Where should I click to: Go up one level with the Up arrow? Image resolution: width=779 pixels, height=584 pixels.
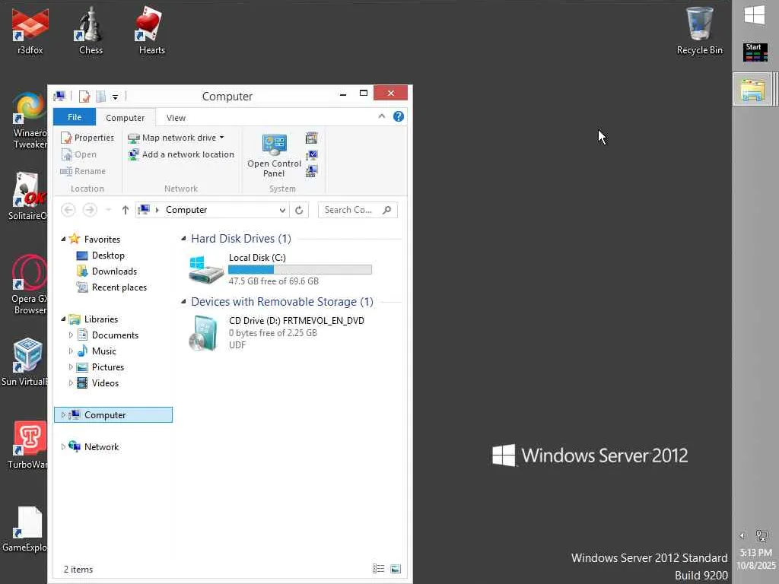pos(126,210)
